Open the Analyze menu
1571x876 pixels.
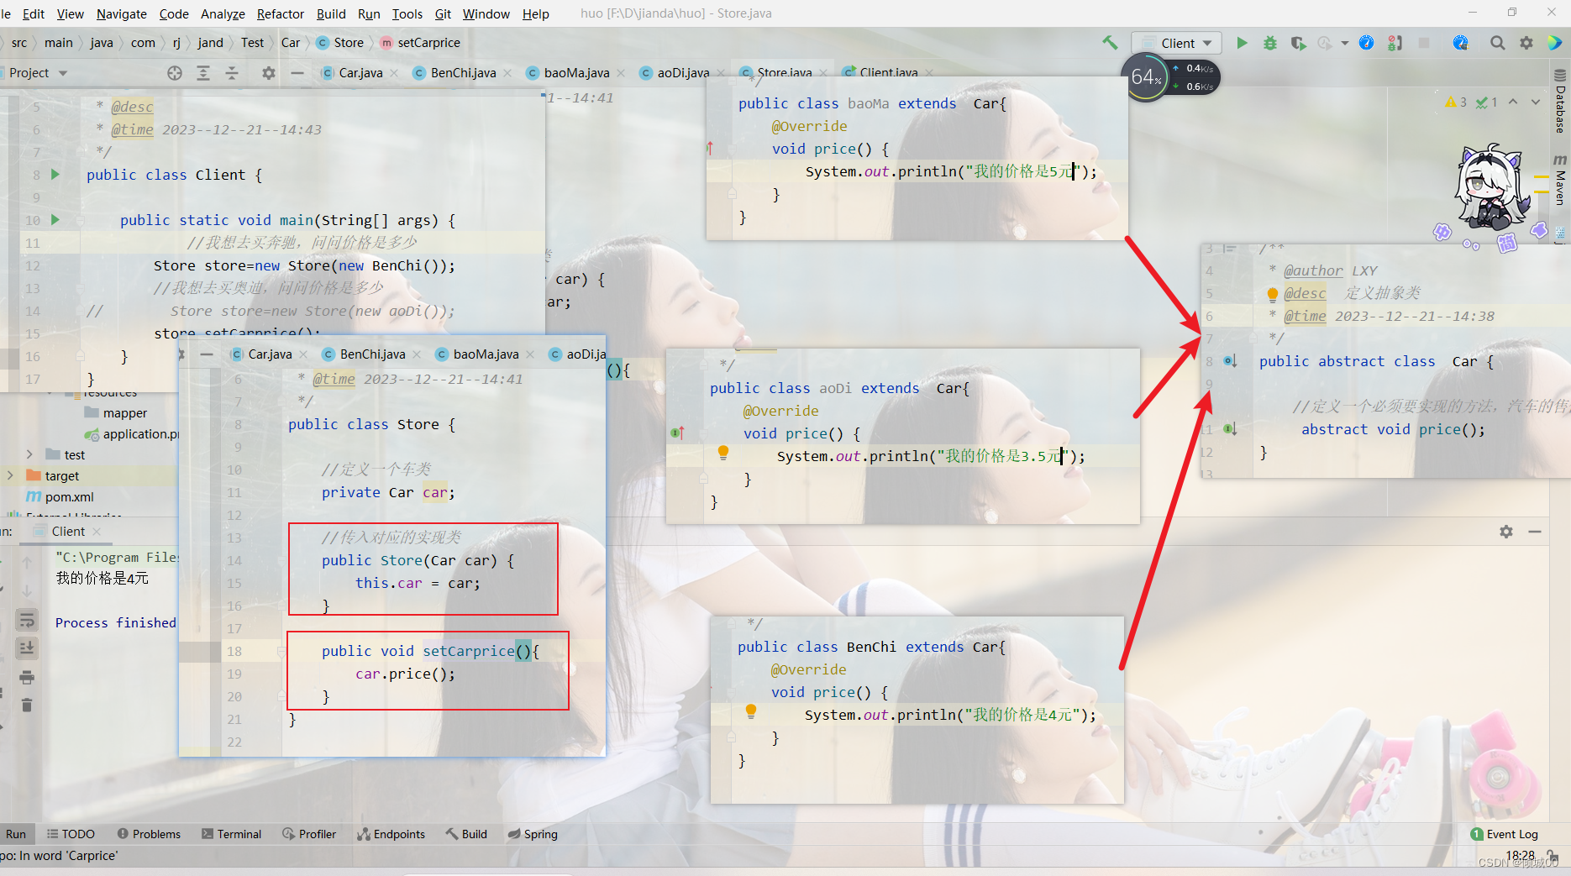pyautogui.click(x=223, y=13)
